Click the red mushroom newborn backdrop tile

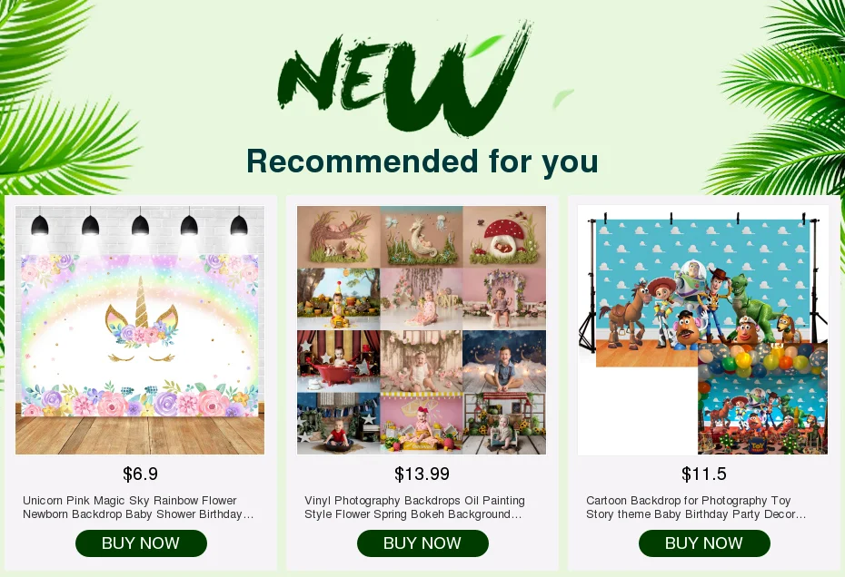tap(504, 237)
